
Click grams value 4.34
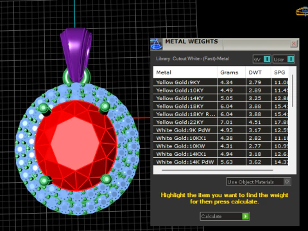(x=227, y=82)
